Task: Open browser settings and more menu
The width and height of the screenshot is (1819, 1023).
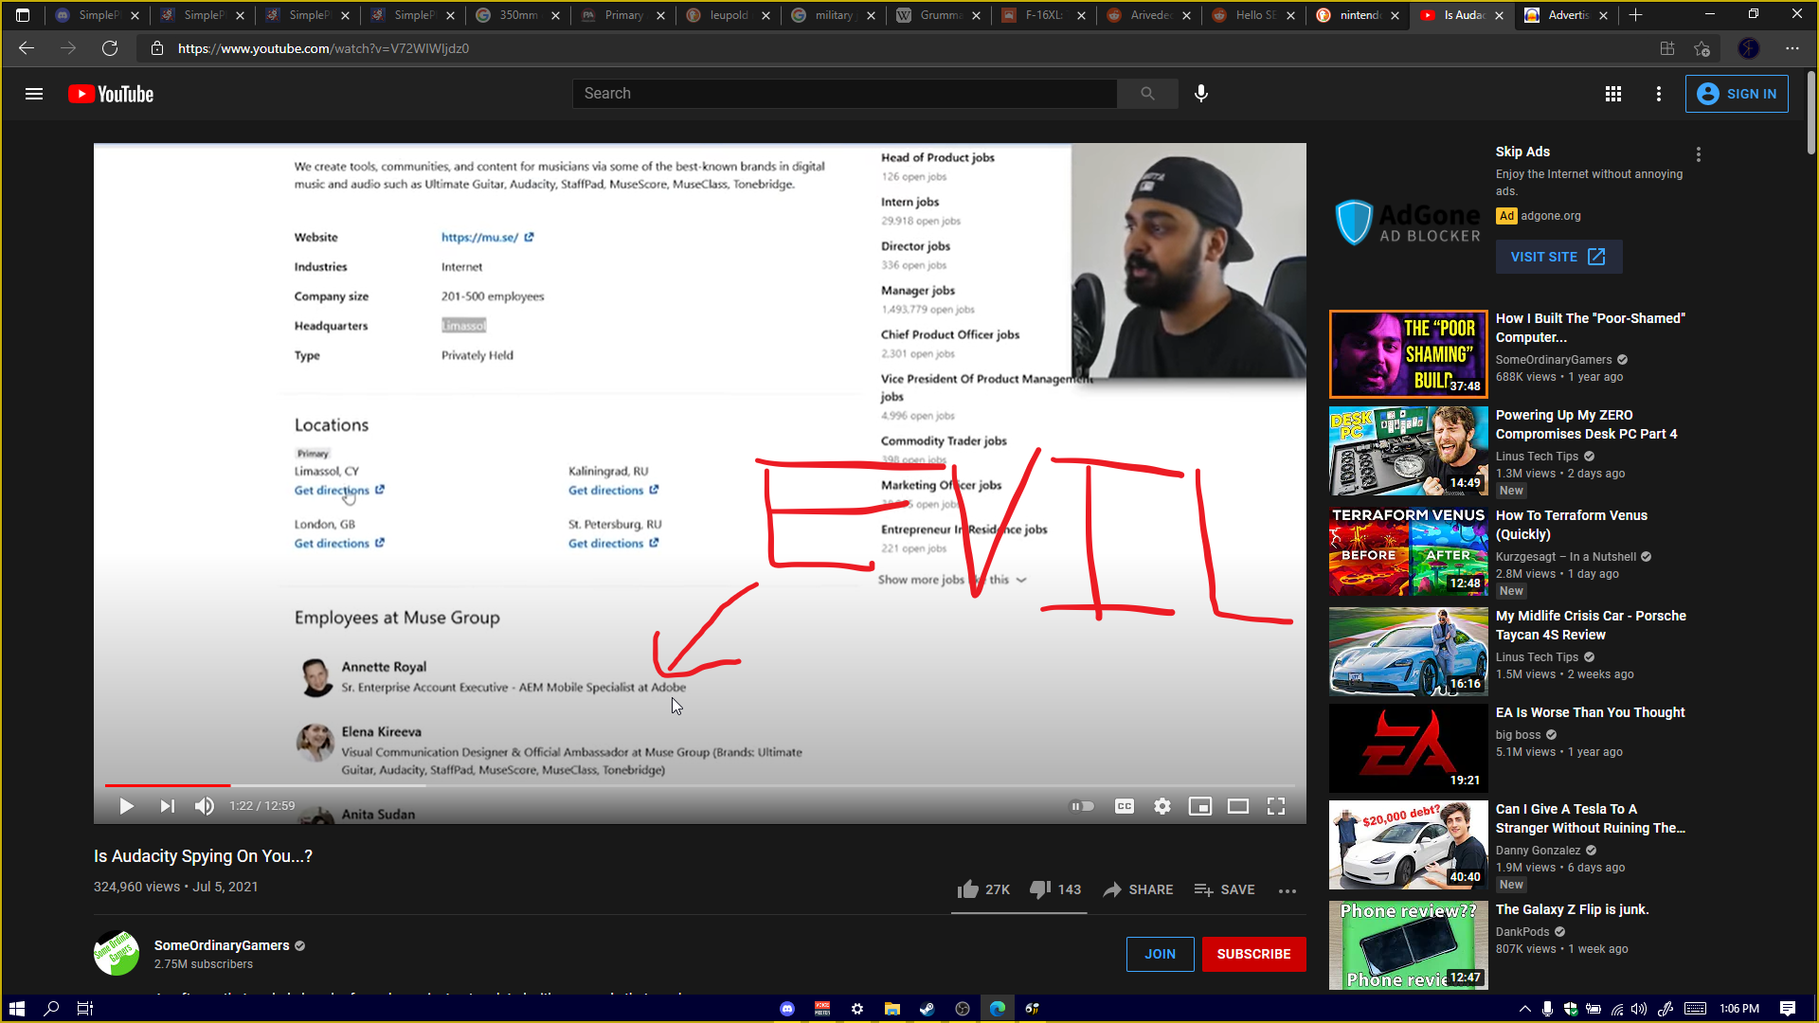Action: point(1792,48)
